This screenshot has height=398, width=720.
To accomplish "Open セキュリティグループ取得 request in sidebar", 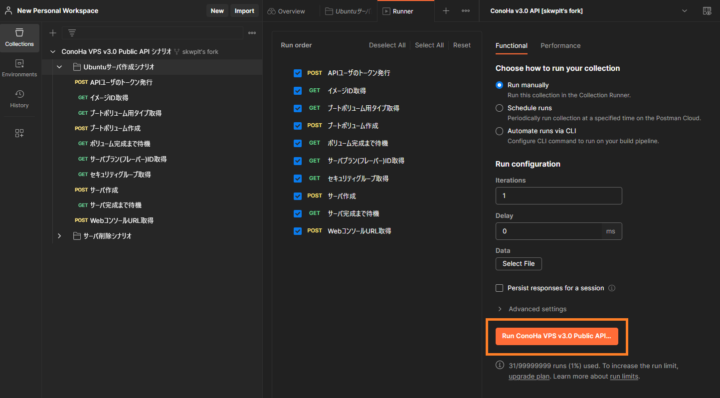I will pos(120,175).
